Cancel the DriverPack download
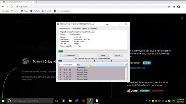This screenshot has height=104, width=186. [117, 55]
